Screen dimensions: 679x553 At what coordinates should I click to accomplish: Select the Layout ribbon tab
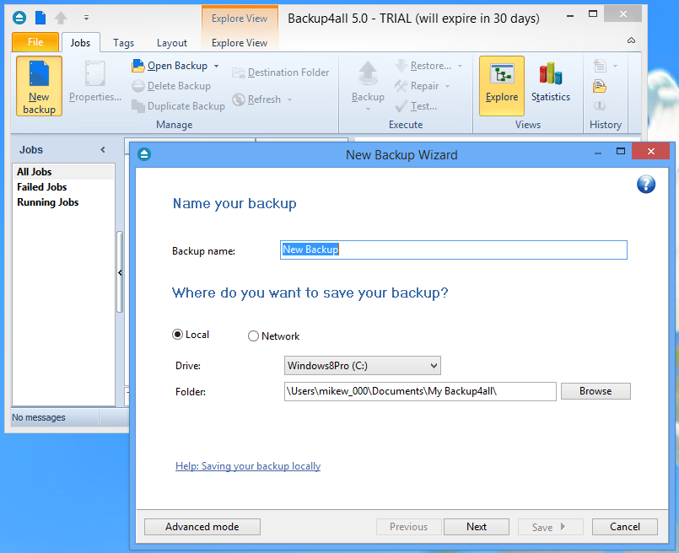pyautogui.click(x=172, y=43)
